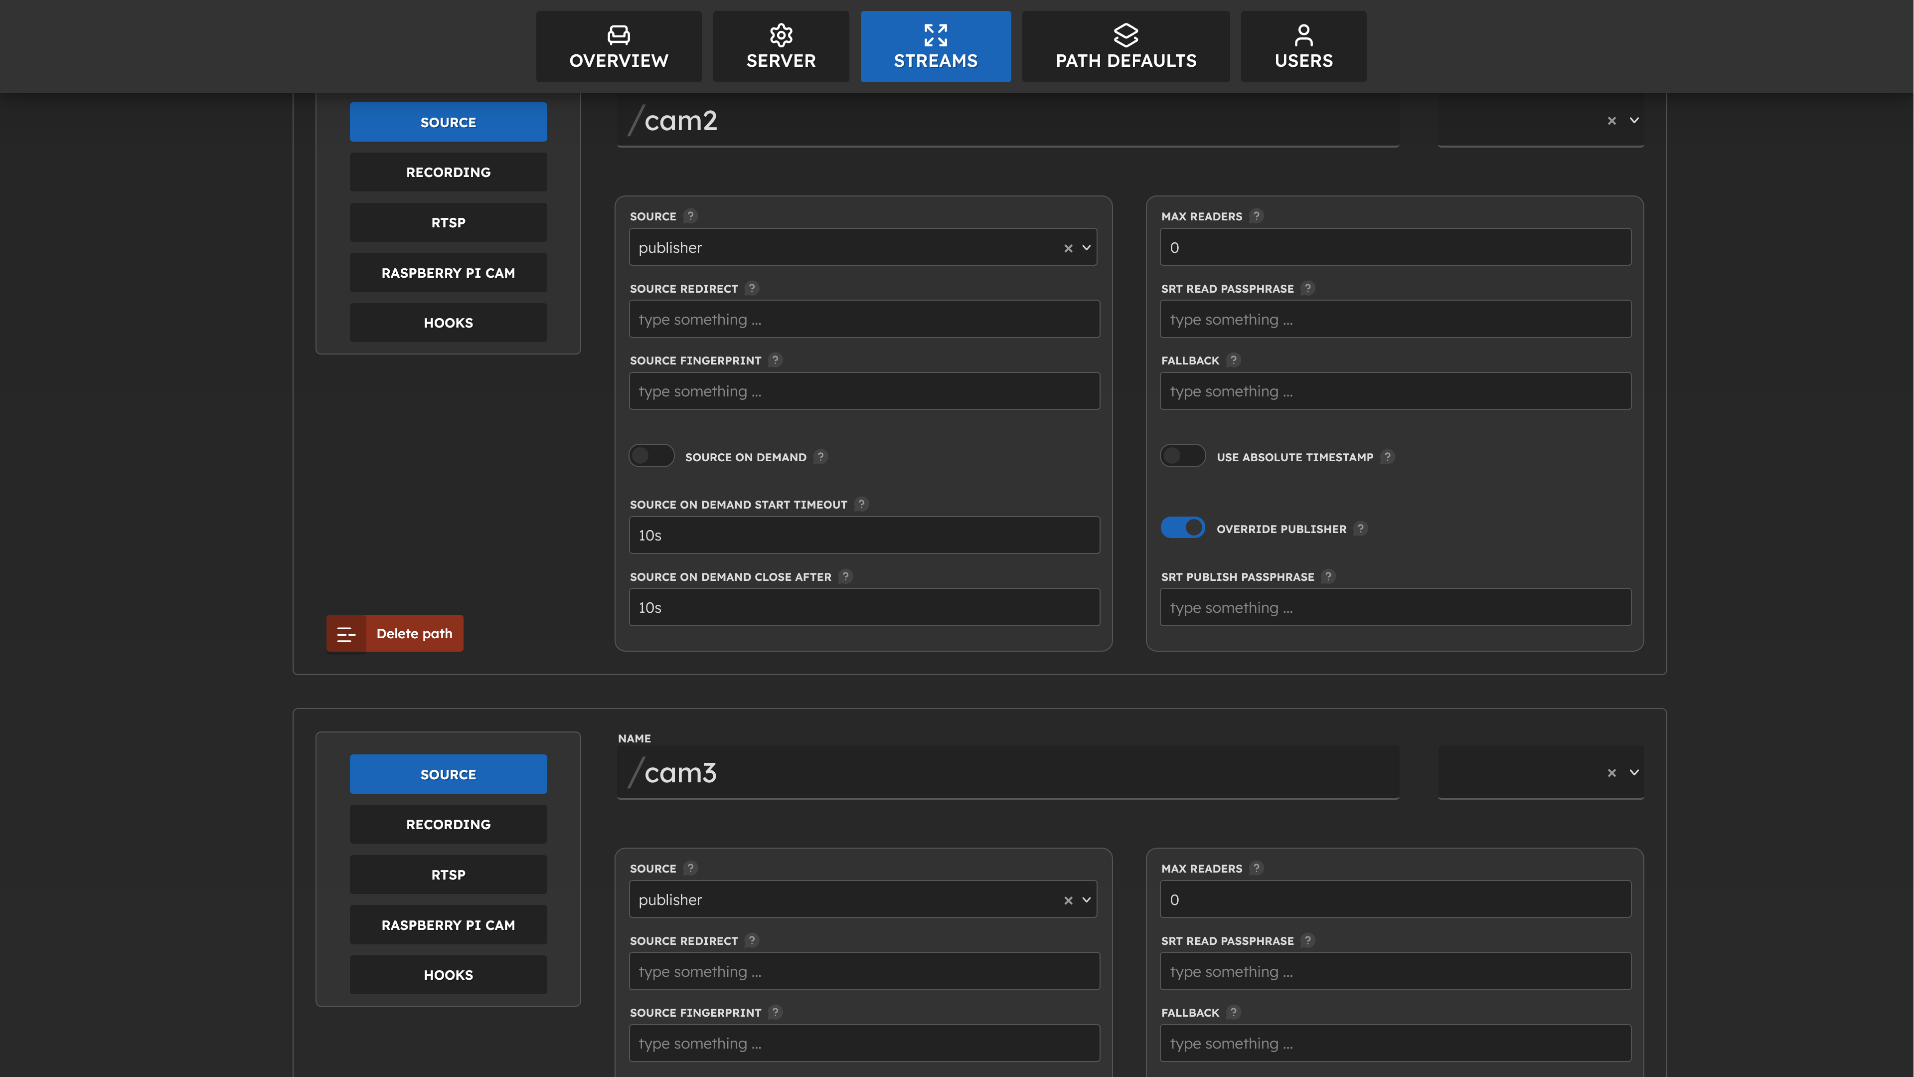
Task: Open Recording tab for cam2
Action: (448, 173)
